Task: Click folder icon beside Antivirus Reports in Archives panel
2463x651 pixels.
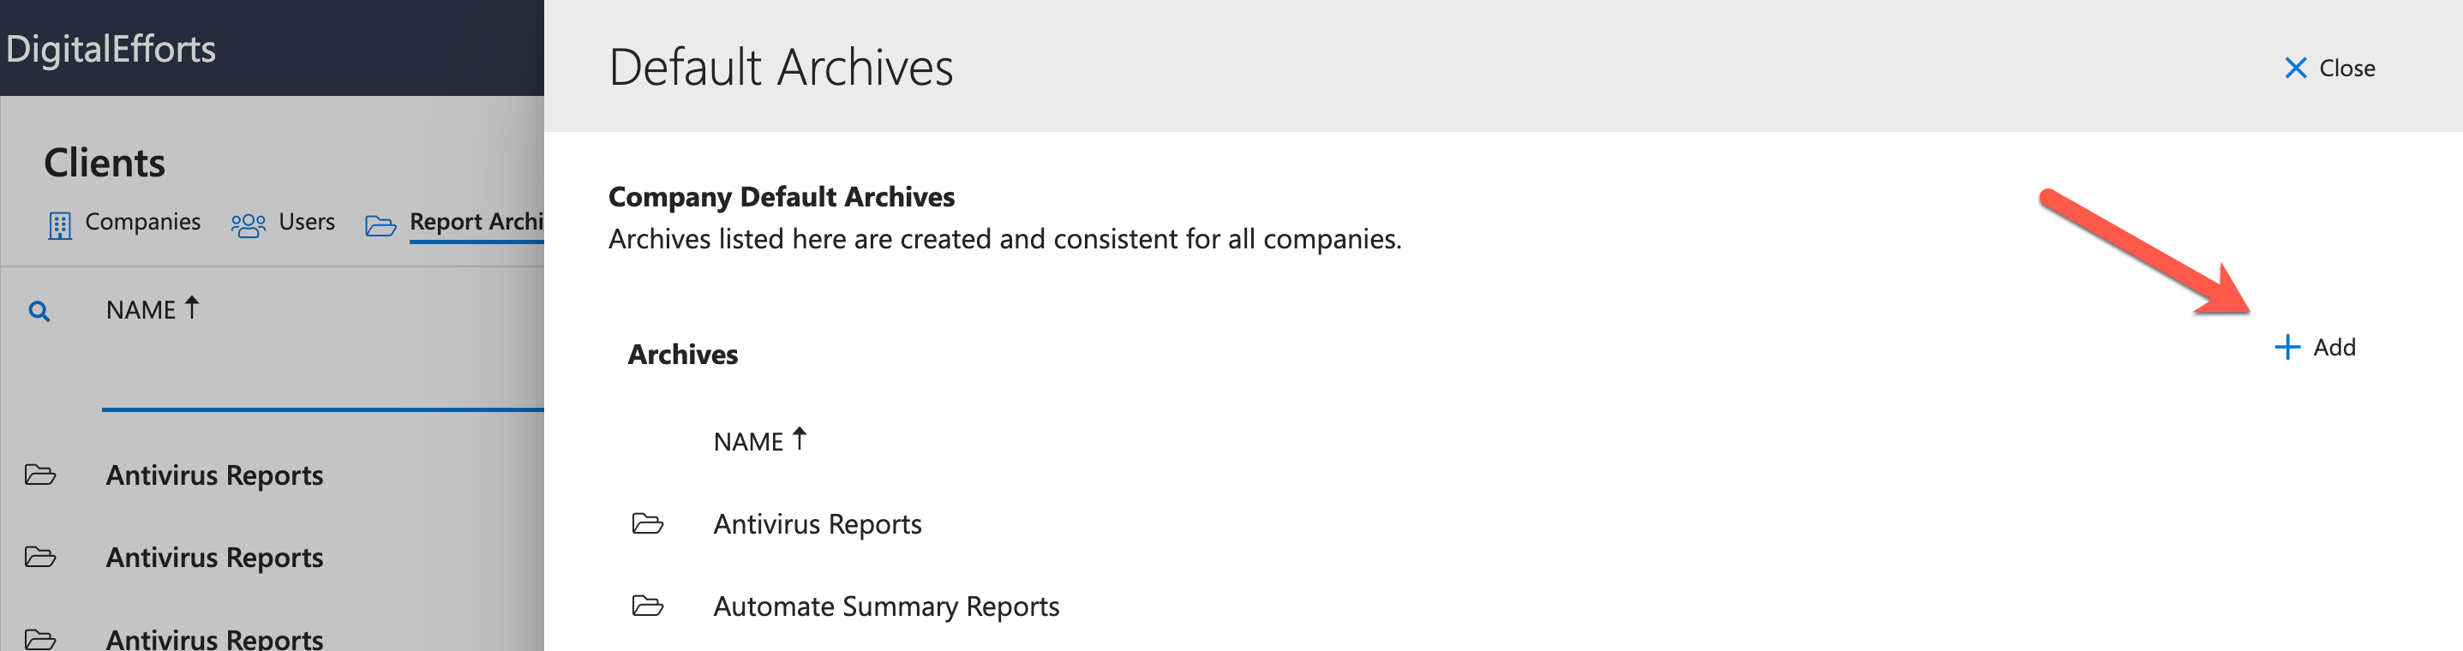Action: (x=647, y=524)
